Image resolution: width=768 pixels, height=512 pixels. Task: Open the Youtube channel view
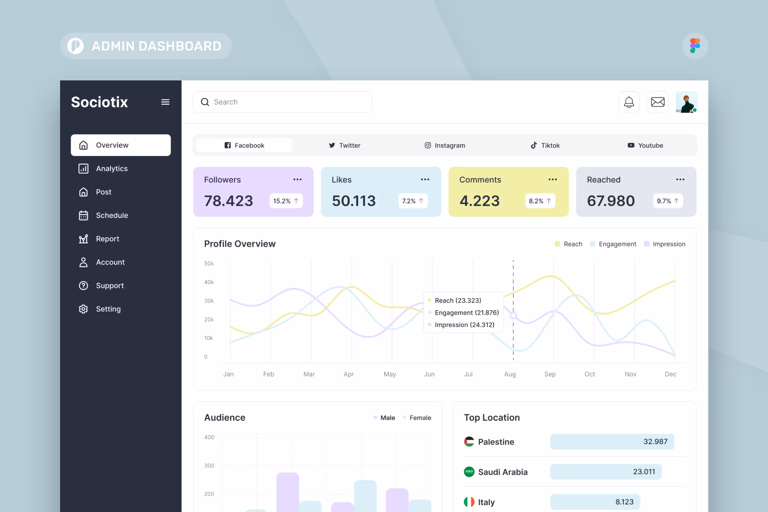(645, 145)
